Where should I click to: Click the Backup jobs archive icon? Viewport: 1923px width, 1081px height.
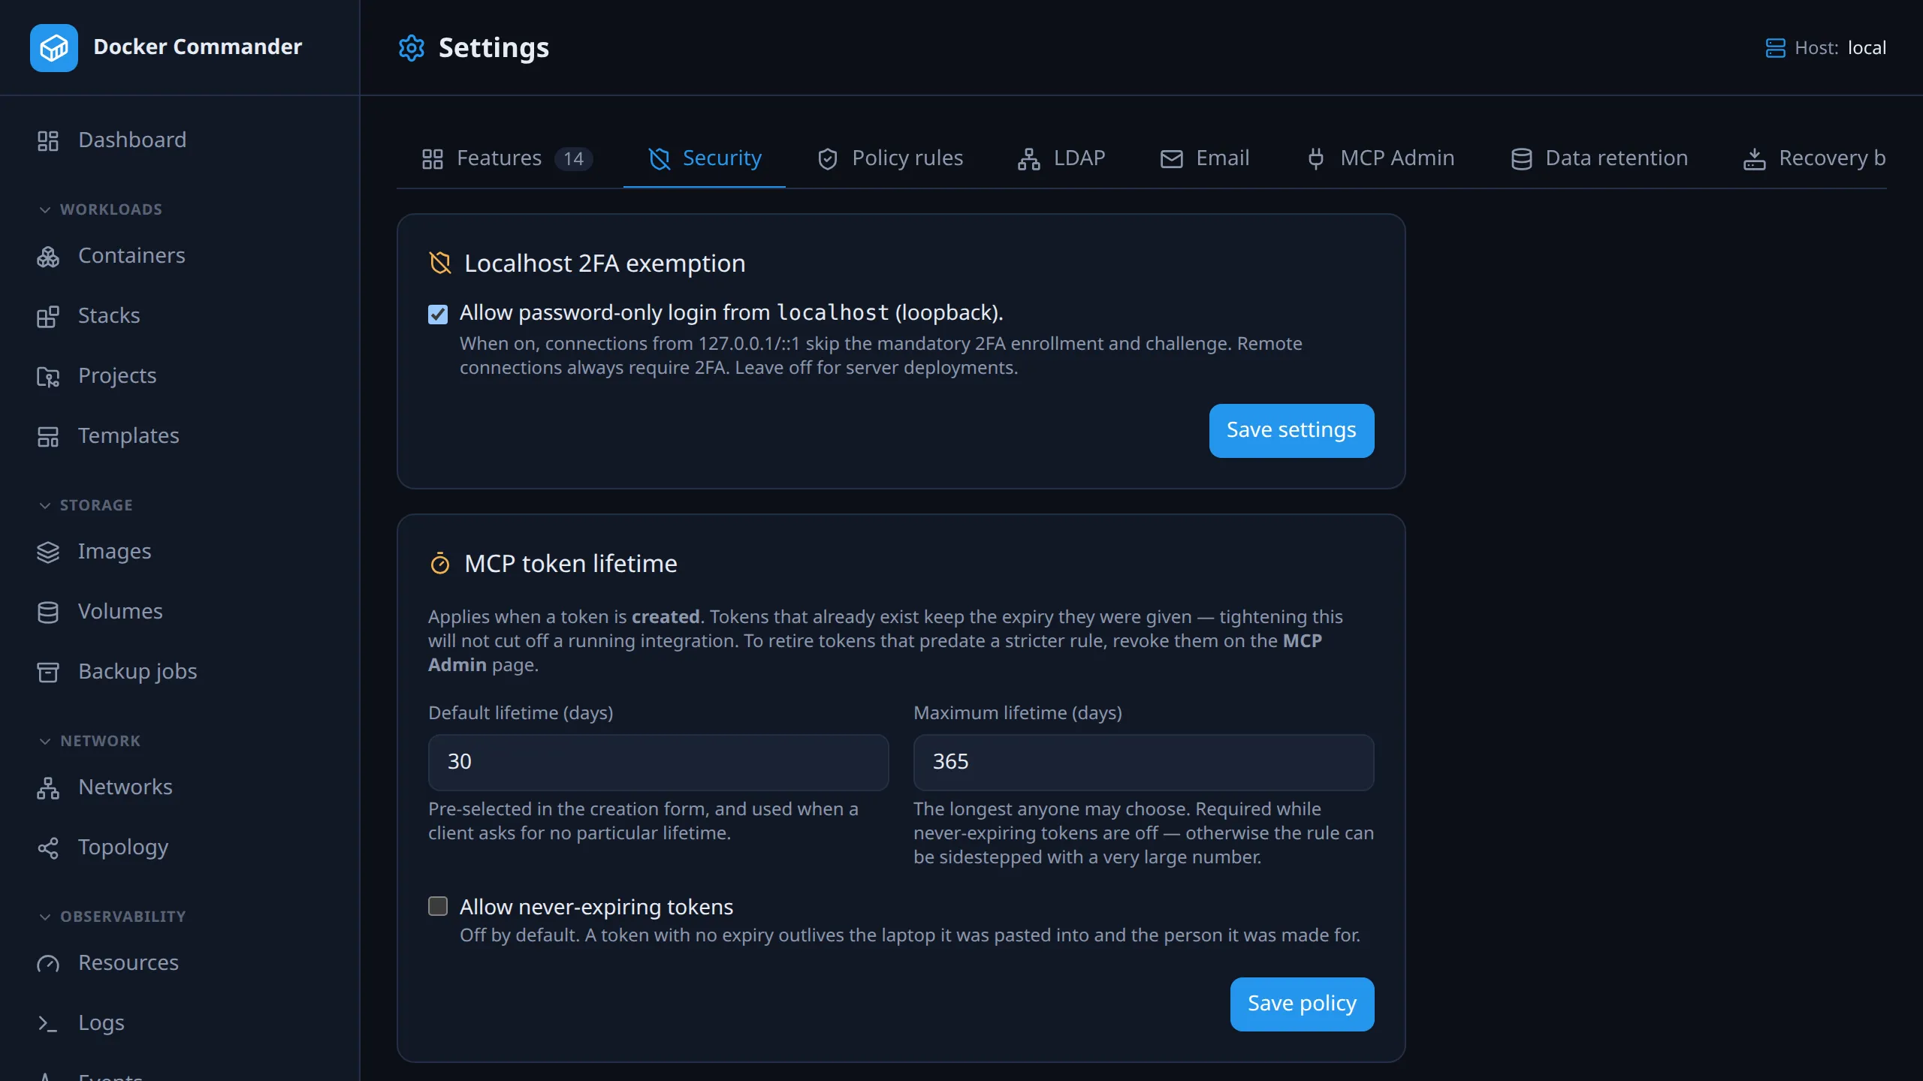tap(48, 672)
